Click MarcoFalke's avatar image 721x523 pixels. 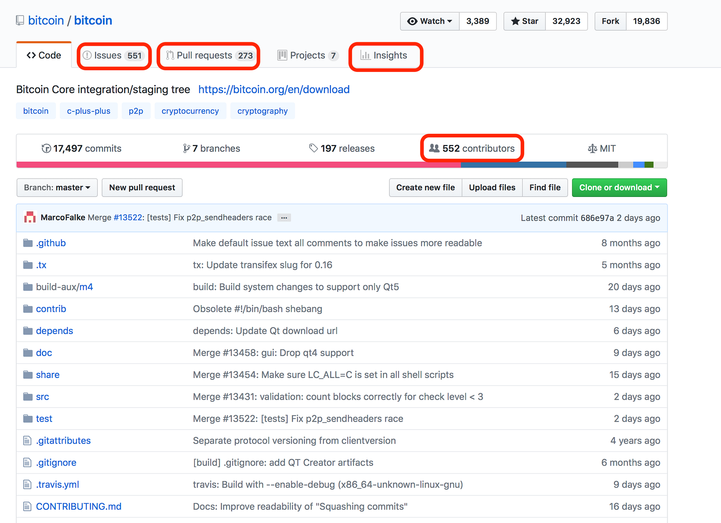tap(30, 217)
